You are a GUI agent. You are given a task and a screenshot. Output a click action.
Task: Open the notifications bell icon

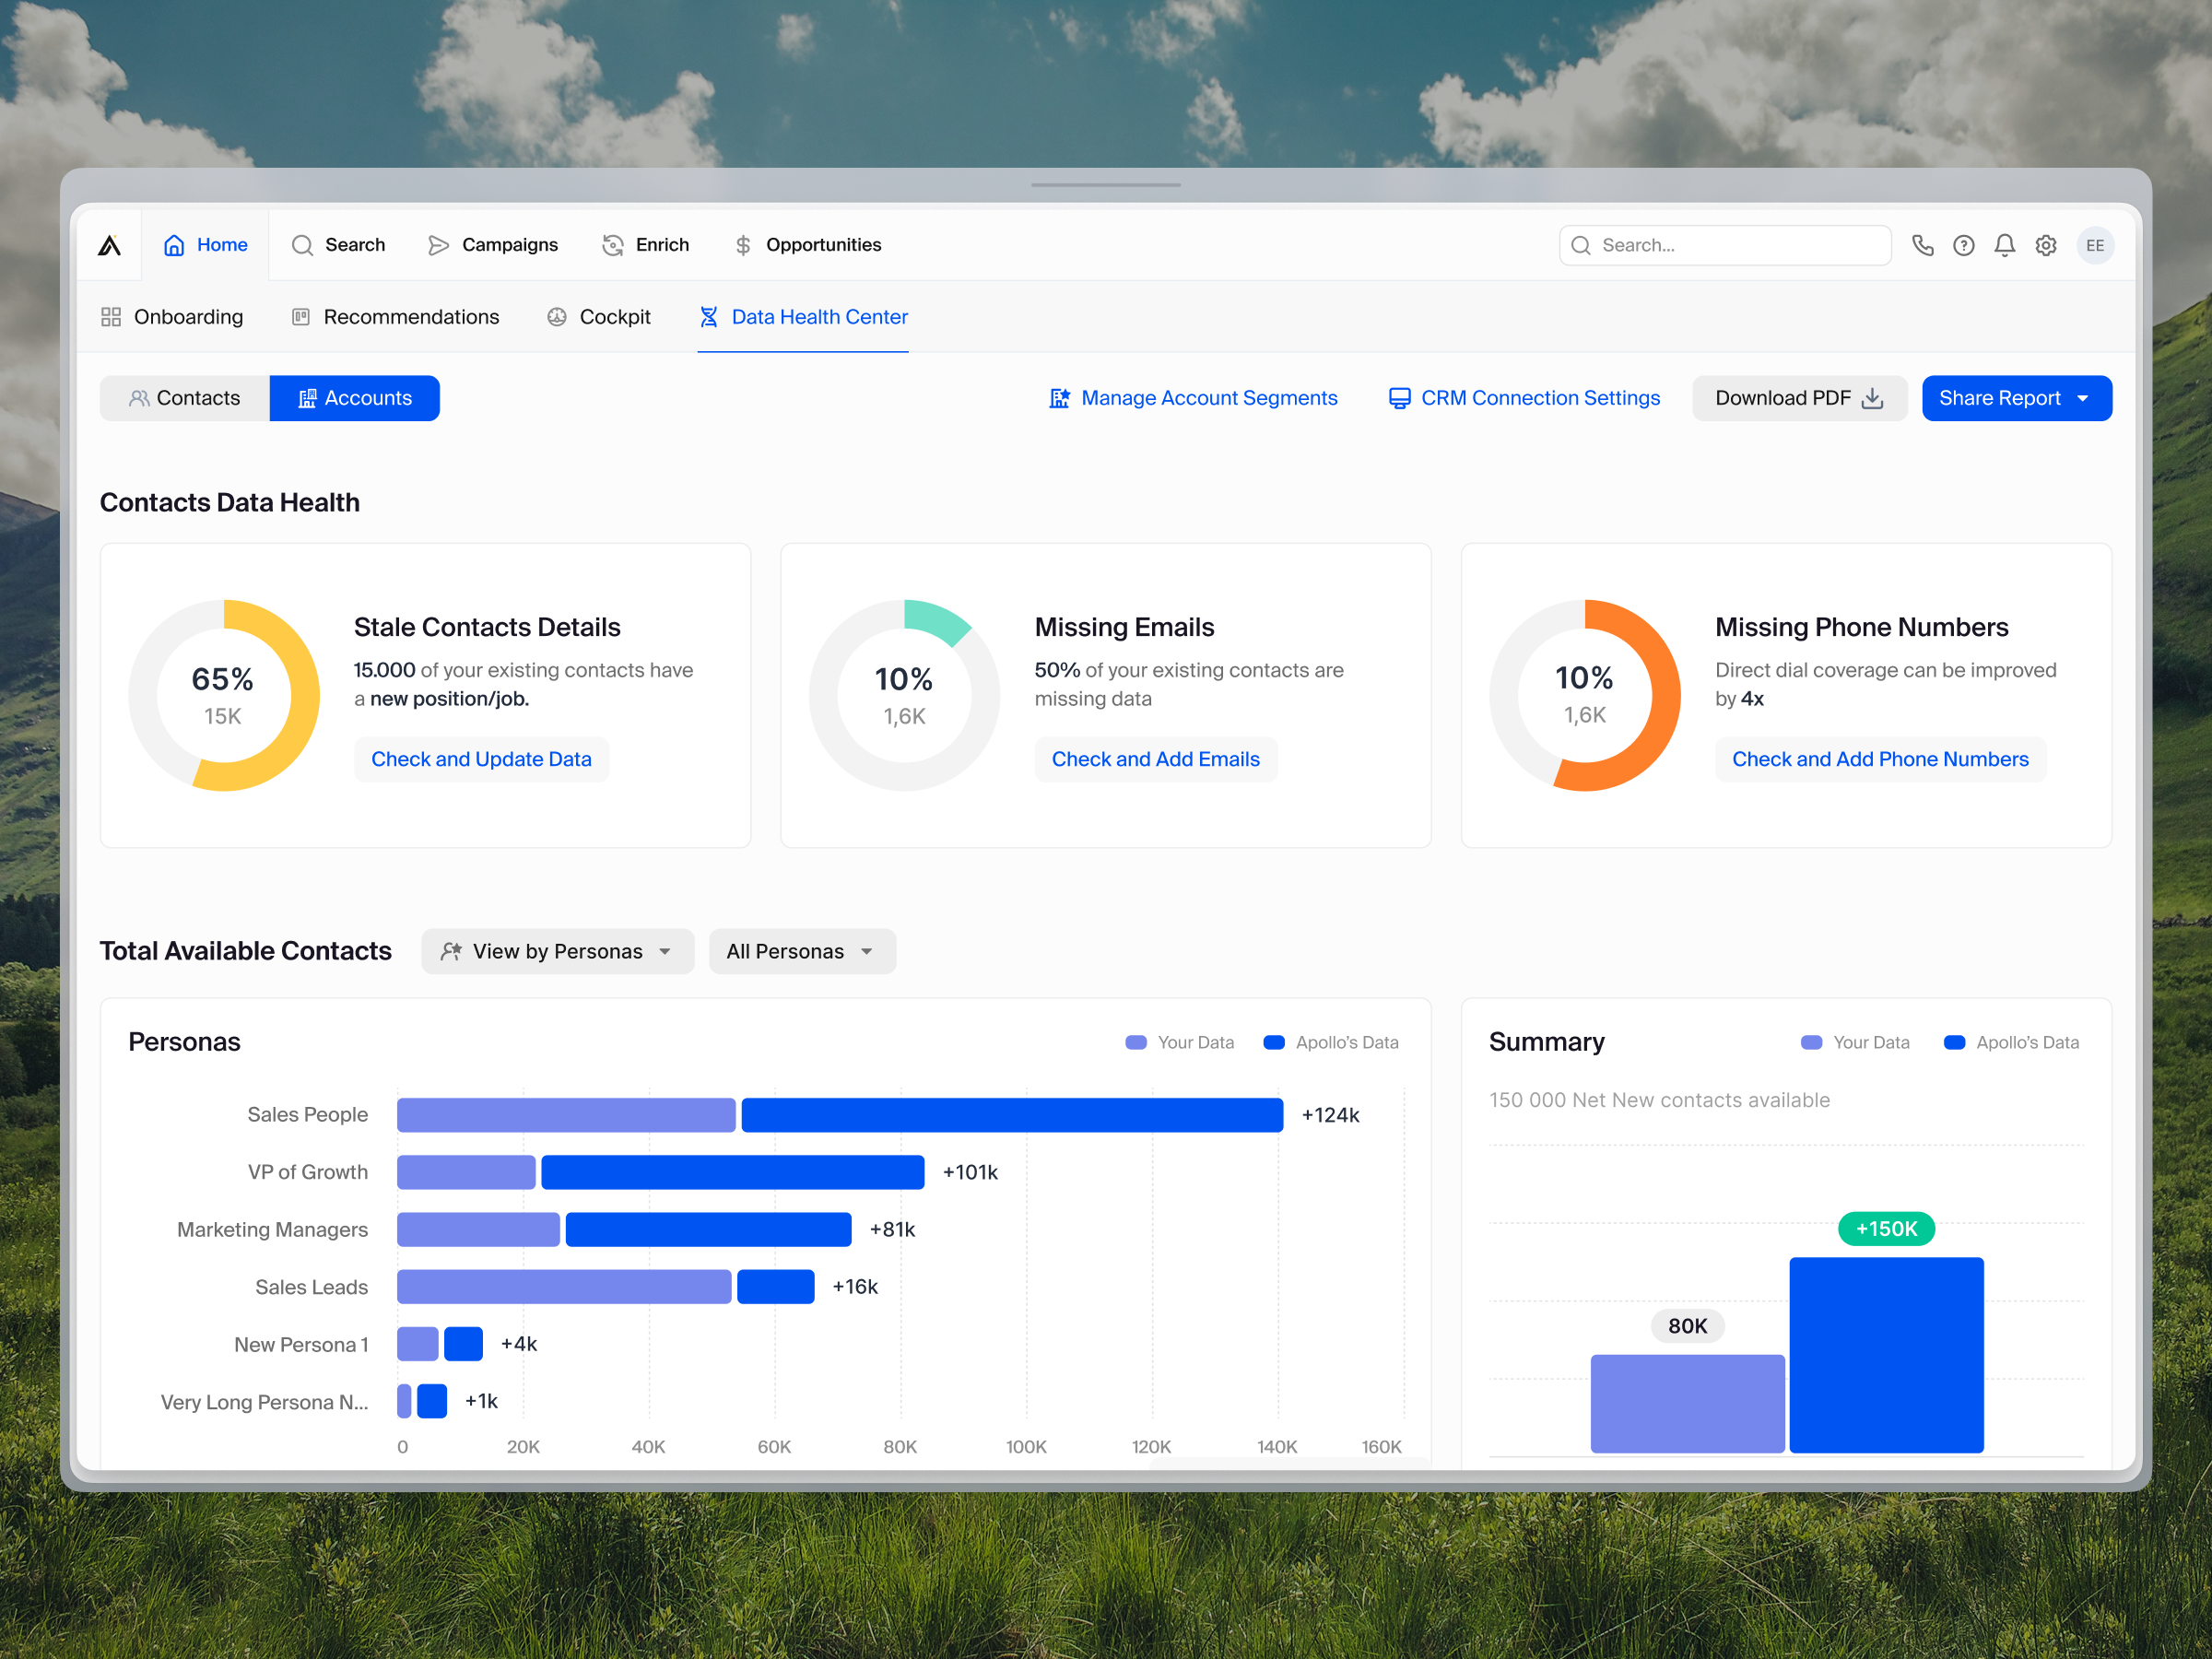point(2004,245)
